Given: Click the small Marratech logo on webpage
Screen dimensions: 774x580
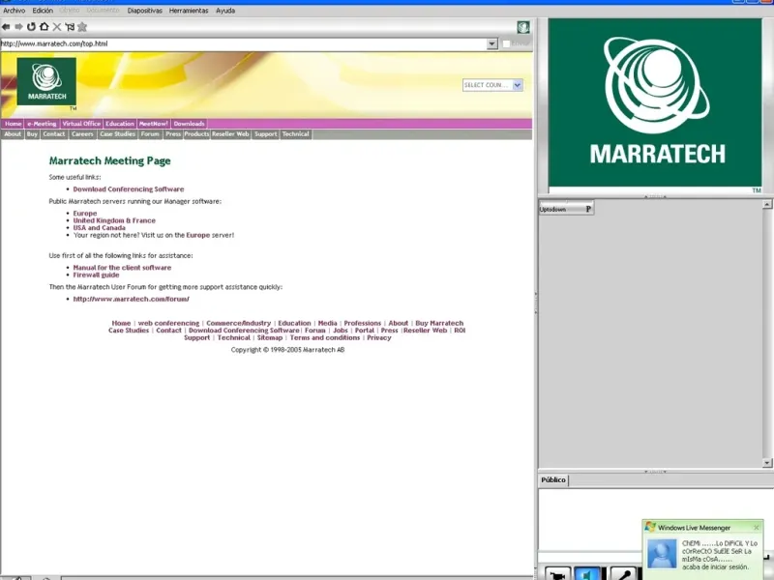Looking at the screenshot, I should tap(46, 81).
